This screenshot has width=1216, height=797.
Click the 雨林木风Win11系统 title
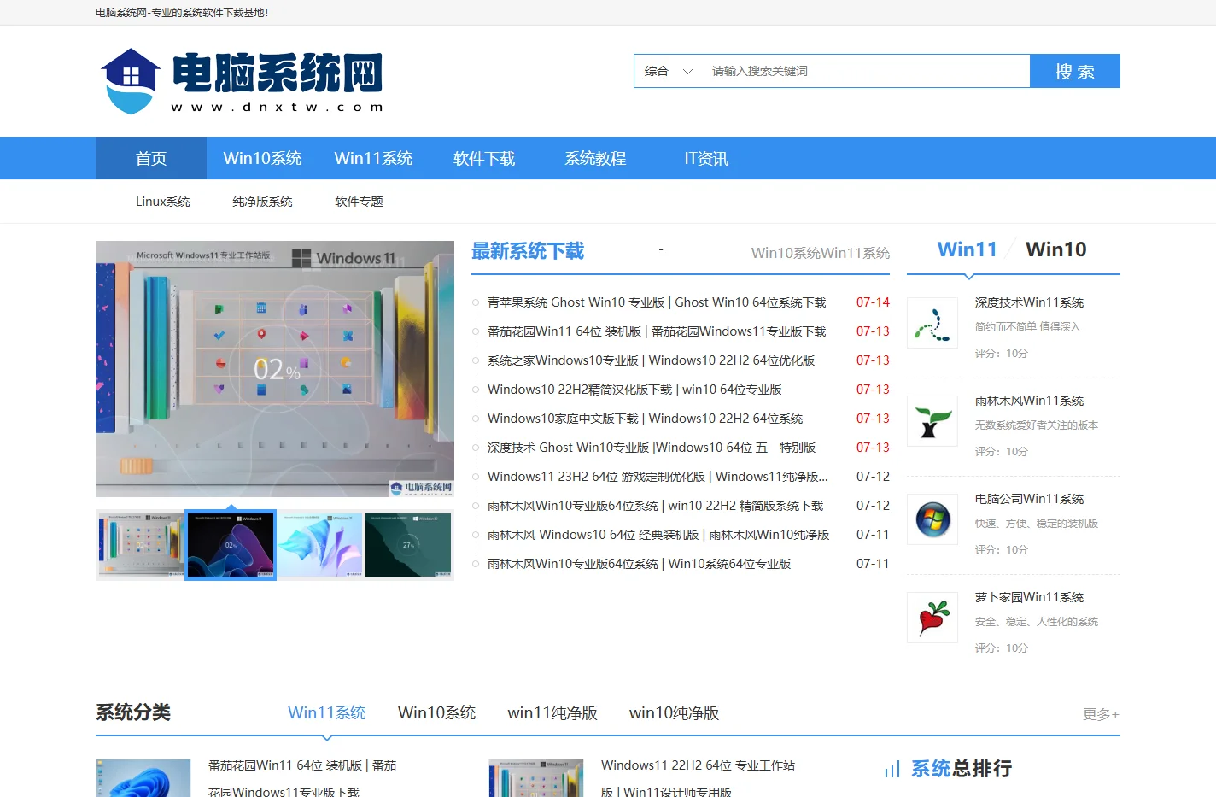[1029, 401]
